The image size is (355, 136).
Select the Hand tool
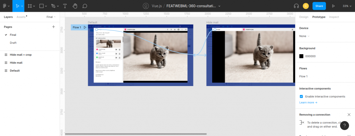click(x=75, y=6)
